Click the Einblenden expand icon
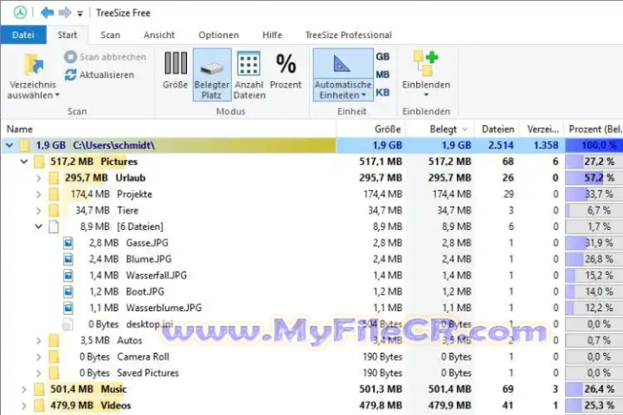This screenshot has width=623, height=415. [426, 63]
